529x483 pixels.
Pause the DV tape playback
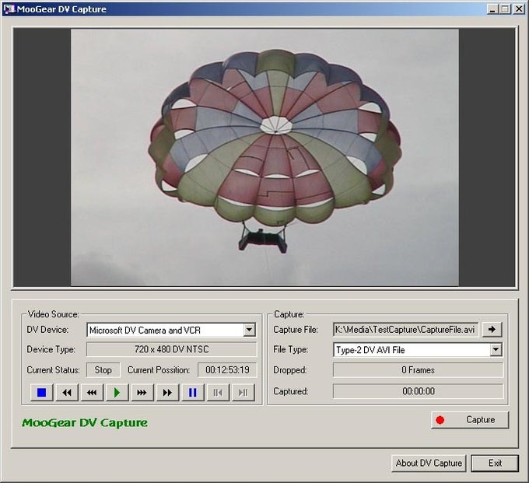coord(192,393)
